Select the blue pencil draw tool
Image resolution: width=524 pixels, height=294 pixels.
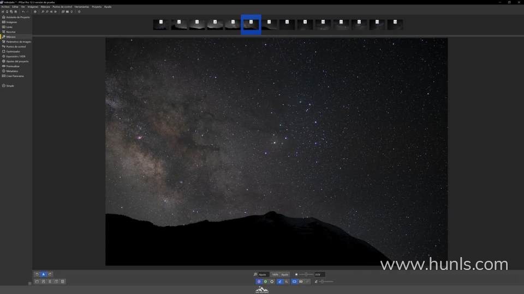coord(279,281)
